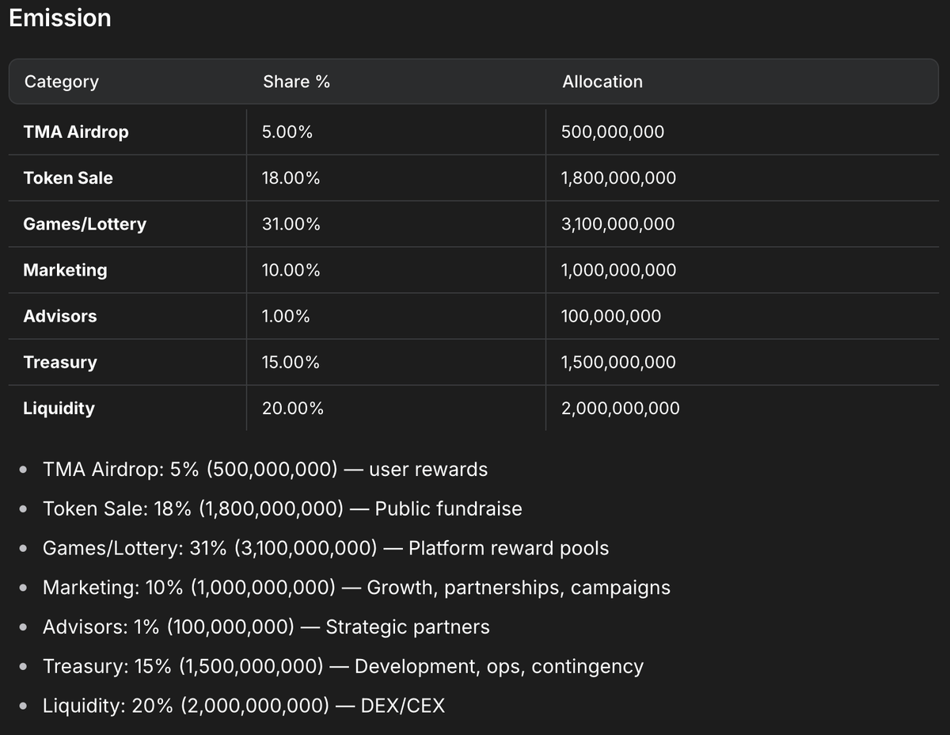950x735 pixels.
Task: Click the 18.00% share value
Action: pyautogui.click(x=291, y=178)
